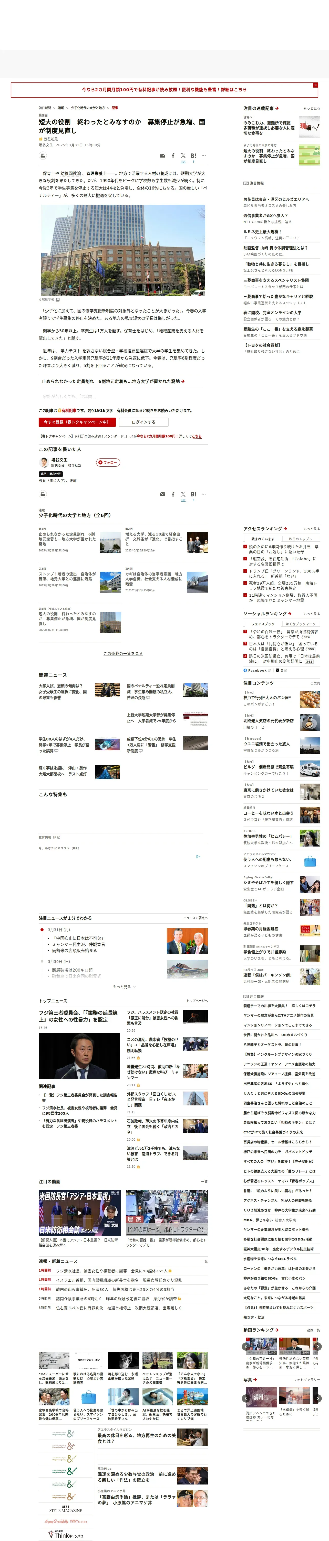Click もっと見る beside 注目の連載記事
The image size is (329, 1541).
point(311,109)
